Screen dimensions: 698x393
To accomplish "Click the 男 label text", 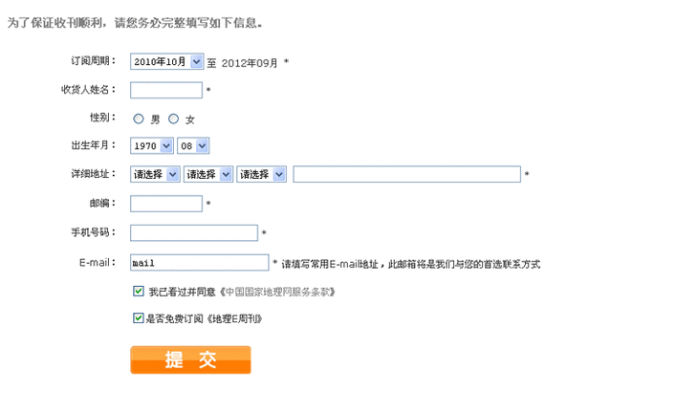I will pos(155,120).
